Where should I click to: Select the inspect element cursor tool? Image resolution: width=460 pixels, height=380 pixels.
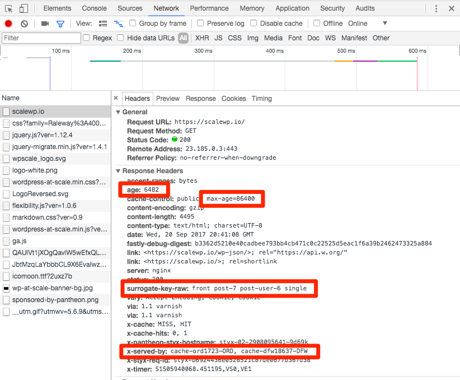9,8
